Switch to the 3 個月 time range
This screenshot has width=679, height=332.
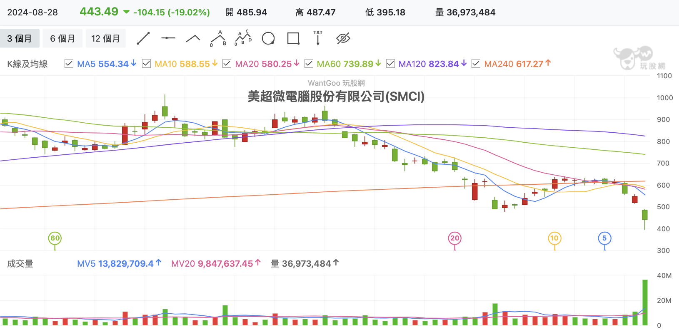click(x=20, y=39)
